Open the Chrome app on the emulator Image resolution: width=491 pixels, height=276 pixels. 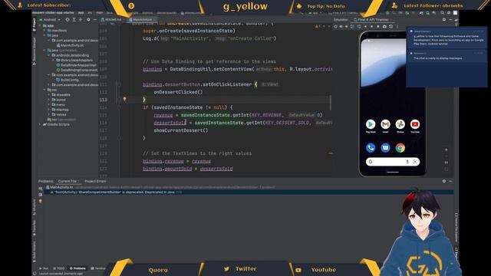click(400, 148)
